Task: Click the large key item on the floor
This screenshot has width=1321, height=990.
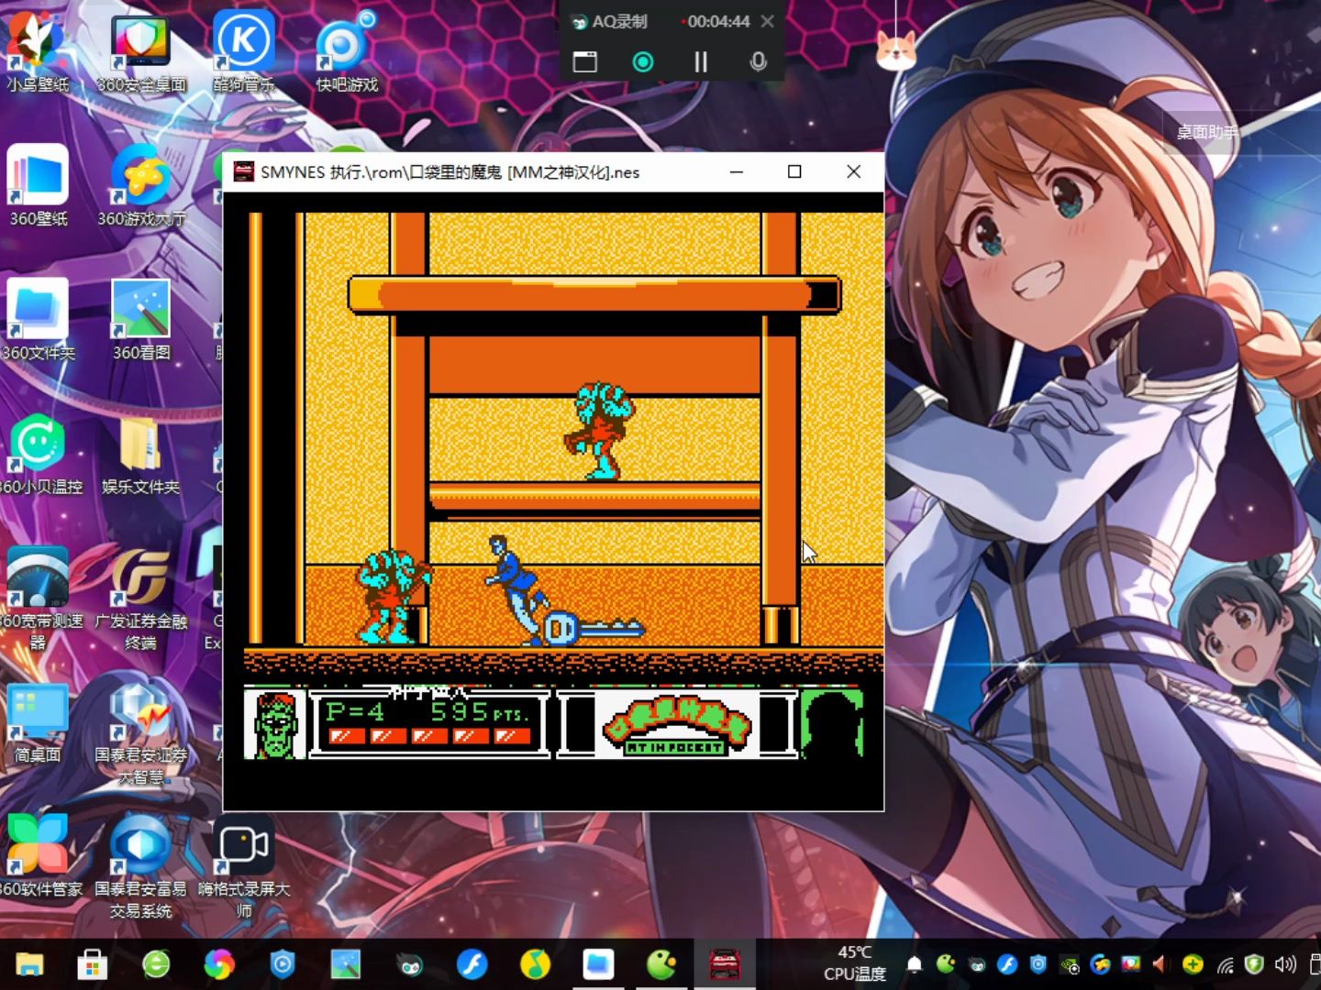Action: coord(594,629)
